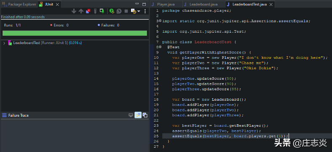Click board.getBestPlayer() call
This screenshot has height=152, width=332.
click(x=239, y=126)
